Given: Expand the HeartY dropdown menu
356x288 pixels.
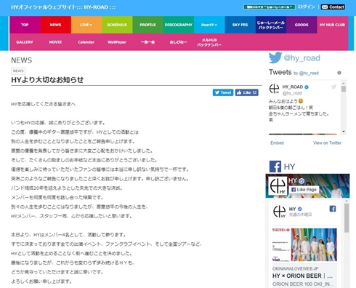Looking at the screenshot, I should [x=209, y=25].
